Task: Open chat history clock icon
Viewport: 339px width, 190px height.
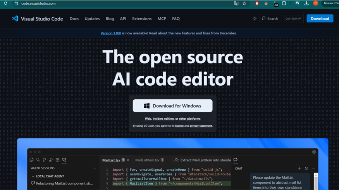Action: pyautogui.click(x=306, y=168)
